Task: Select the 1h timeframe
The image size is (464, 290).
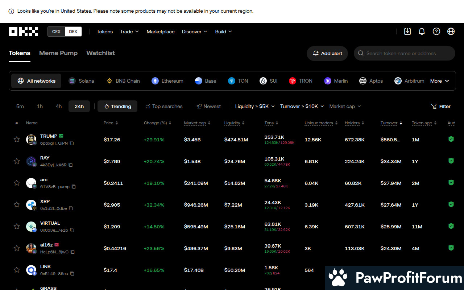Action: 40,106
